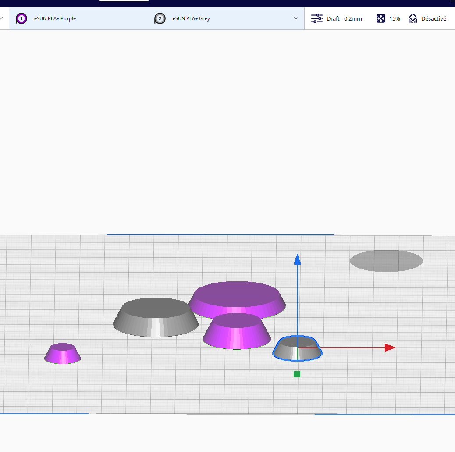Open the Draft - 0.2mm profile panel
The height and width of the screenshot is (452, 455).
click(x=344, y=18)
